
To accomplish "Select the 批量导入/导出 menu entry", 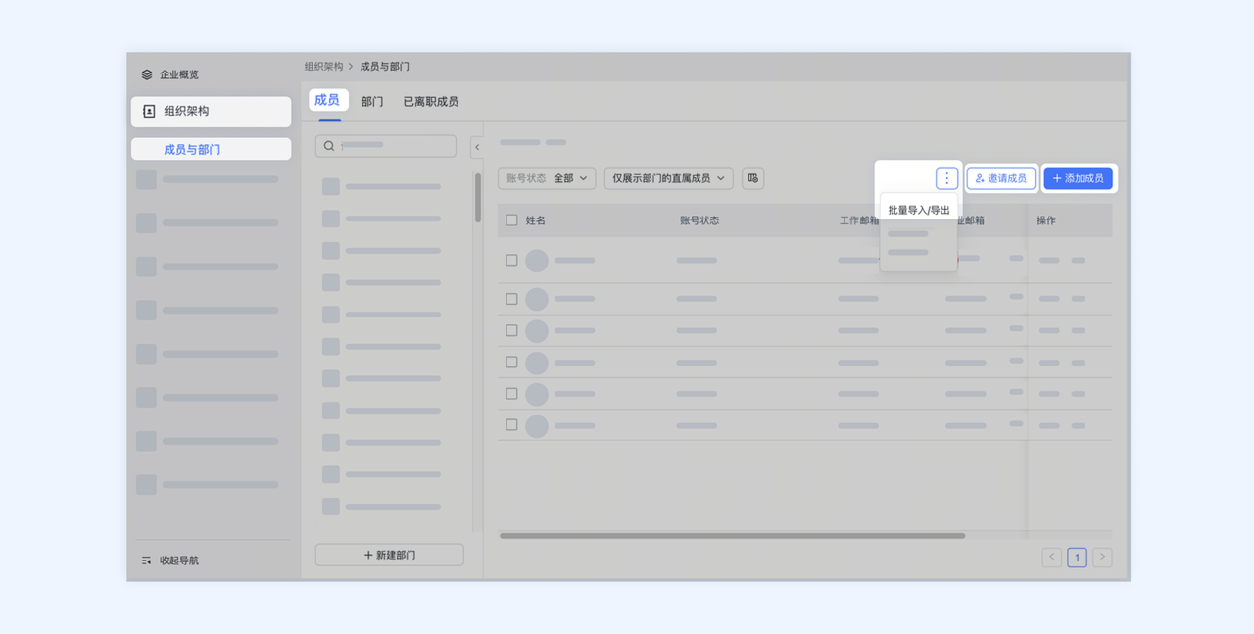I will click(x=917, y=209).
